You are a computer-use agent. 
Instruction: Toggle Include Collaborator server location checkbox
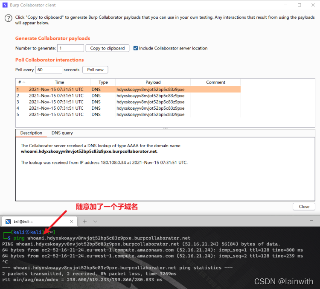point(136,48)
